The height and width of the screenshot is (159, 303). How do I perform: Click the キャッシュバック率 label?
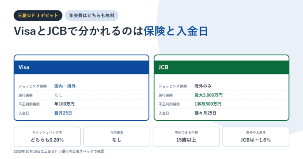(x=47, y=132)
